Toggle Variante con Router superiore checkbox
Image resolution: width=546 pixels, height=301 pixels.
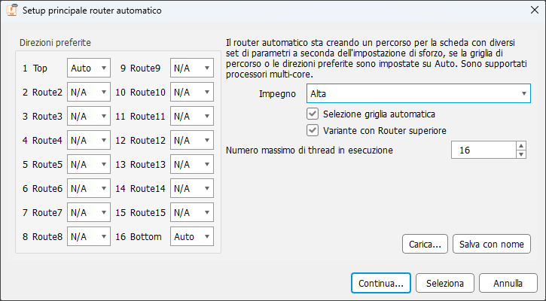tap(313, 130)
